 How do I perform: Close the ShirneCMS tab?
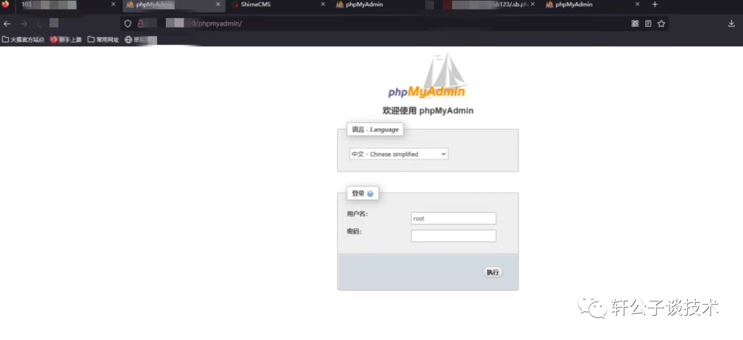[323, 4]
